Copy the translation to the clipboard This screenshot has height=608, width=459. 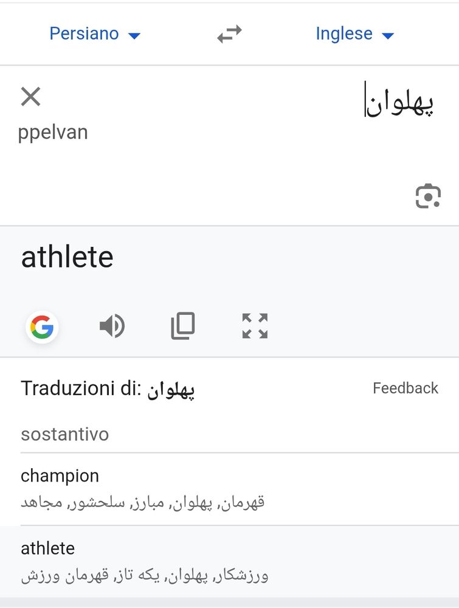click(183, 326)
